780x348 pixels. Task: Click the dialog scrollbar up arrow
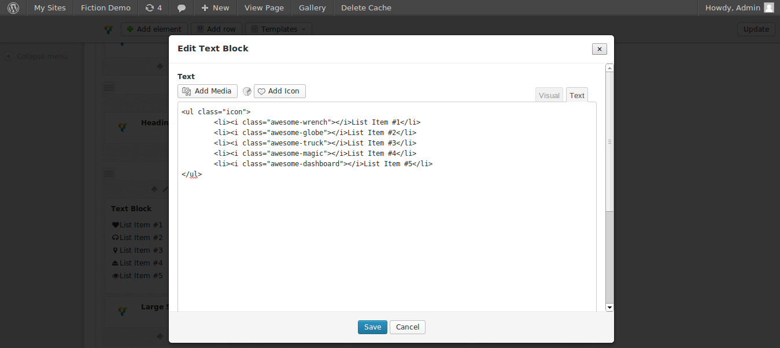[609, 68]
